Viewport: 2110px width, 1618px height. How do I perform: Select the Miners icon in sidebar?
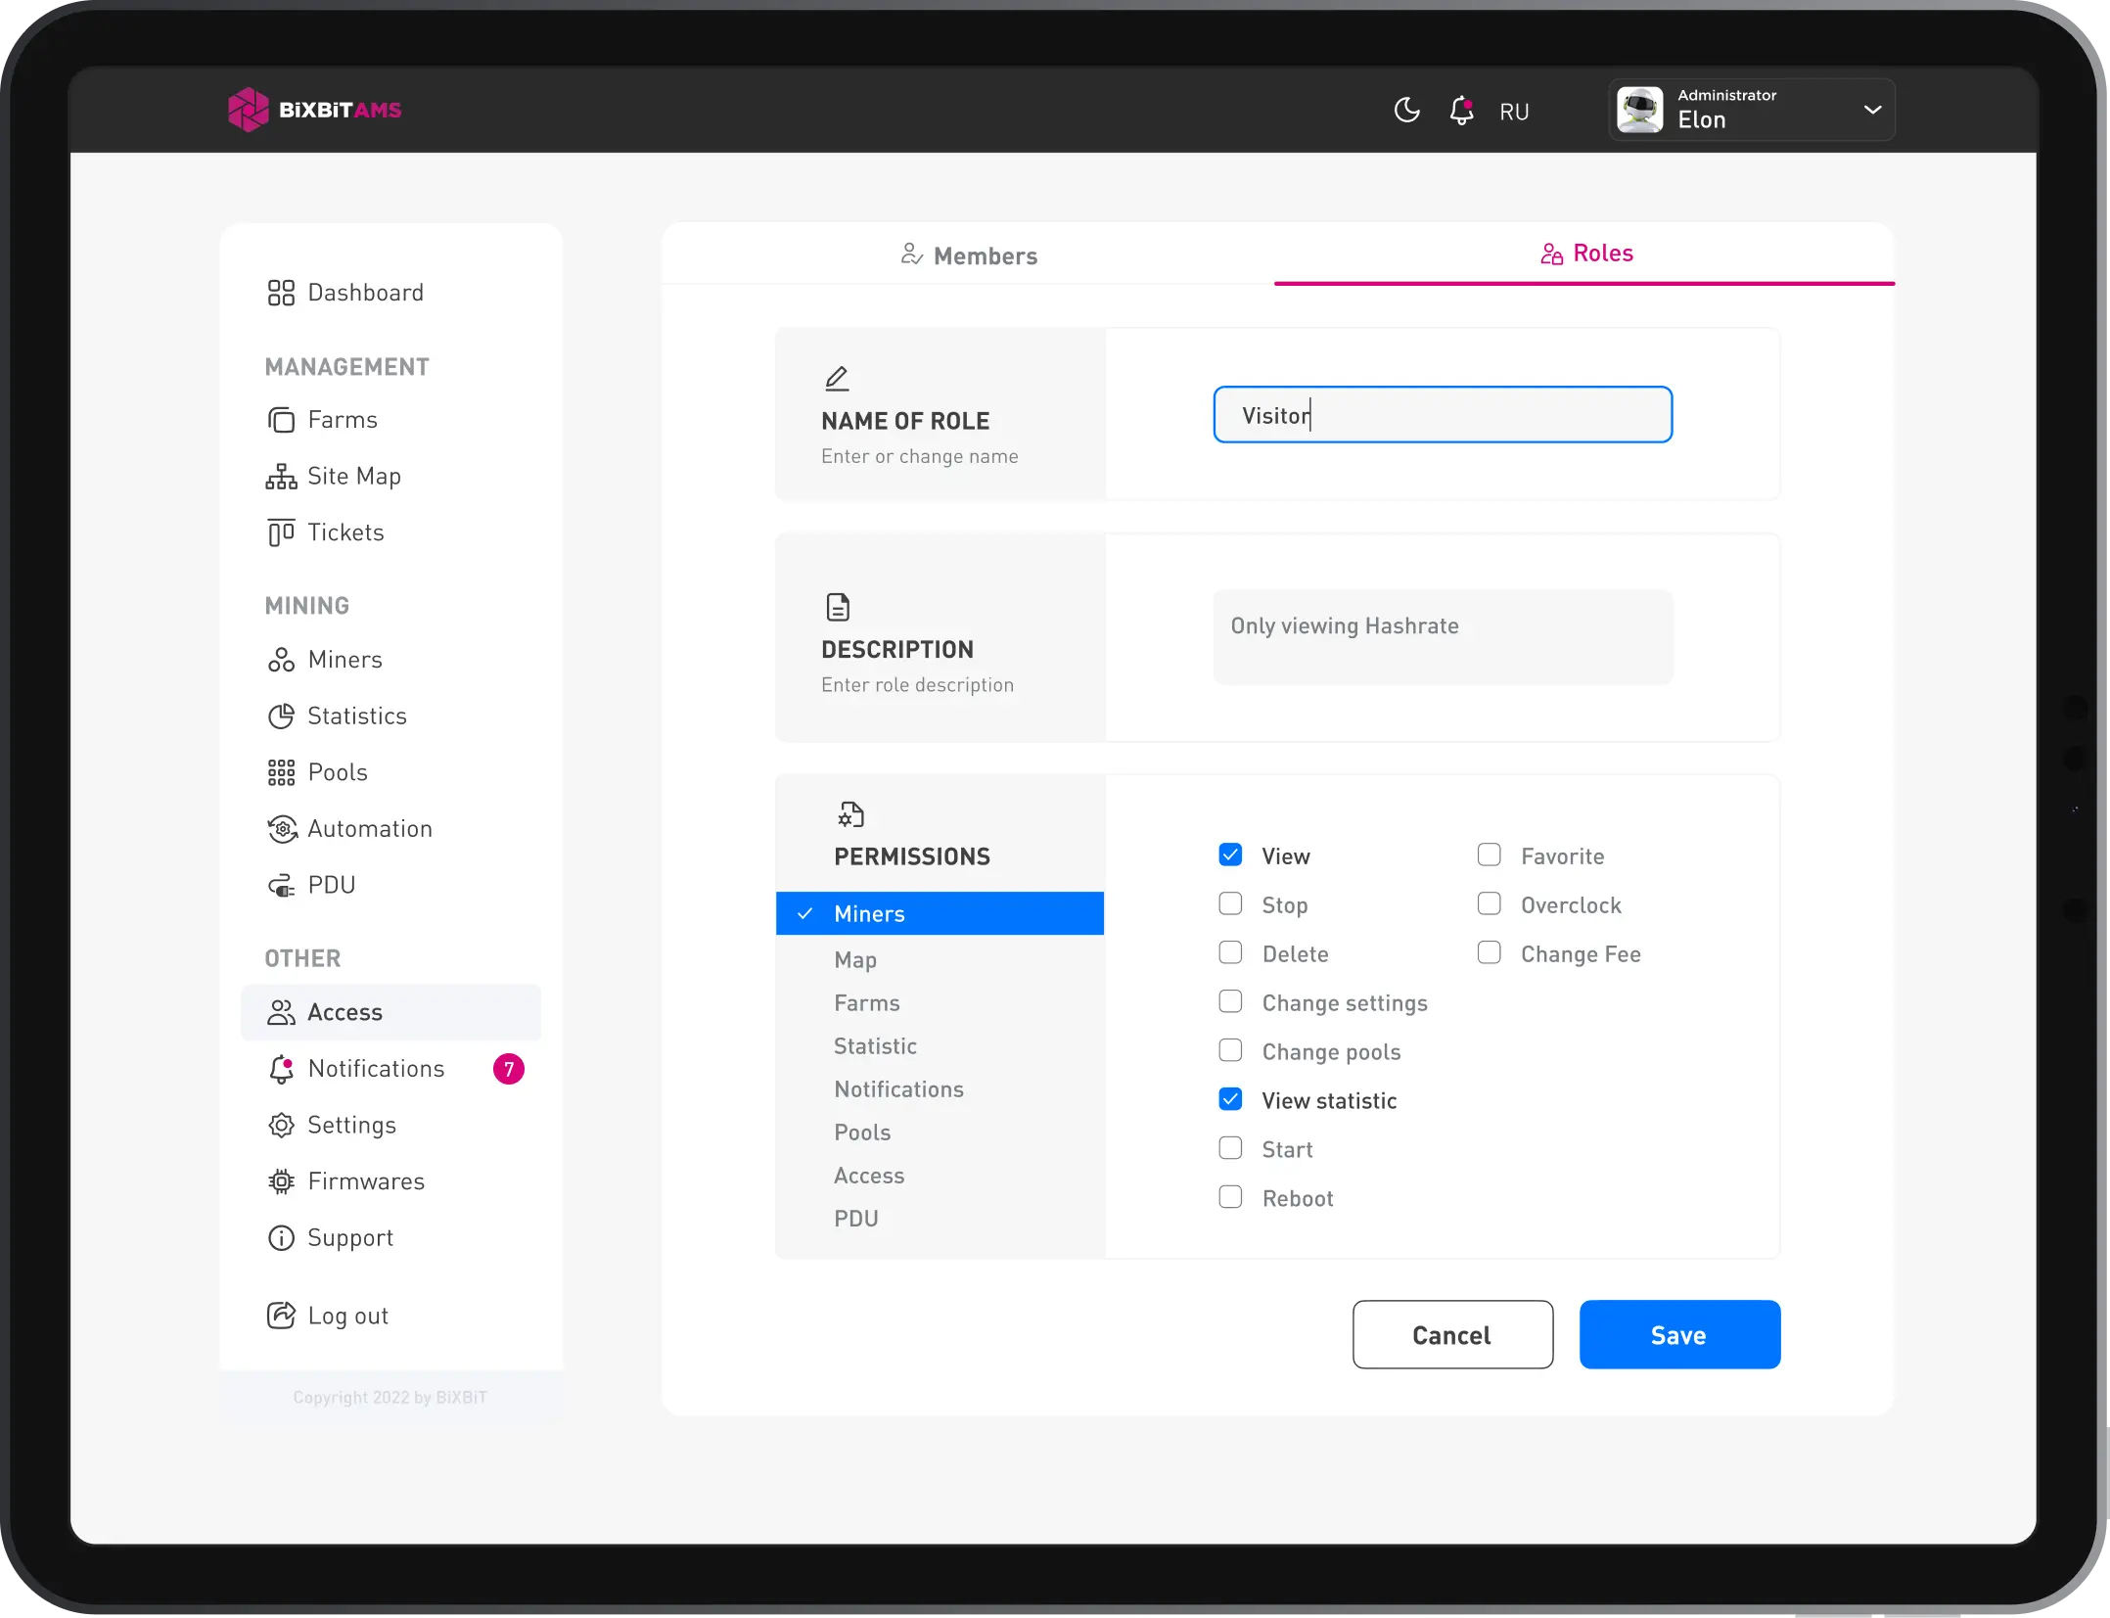point(282,659)
